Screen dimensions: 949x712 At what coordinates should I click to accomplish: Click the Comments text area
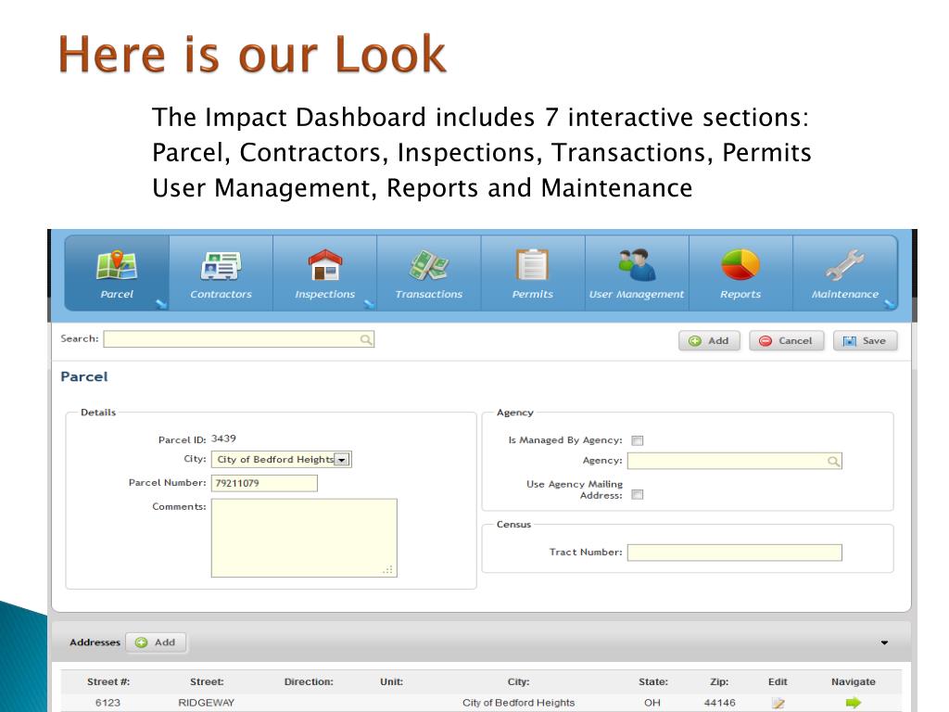(x=304, y=538)
